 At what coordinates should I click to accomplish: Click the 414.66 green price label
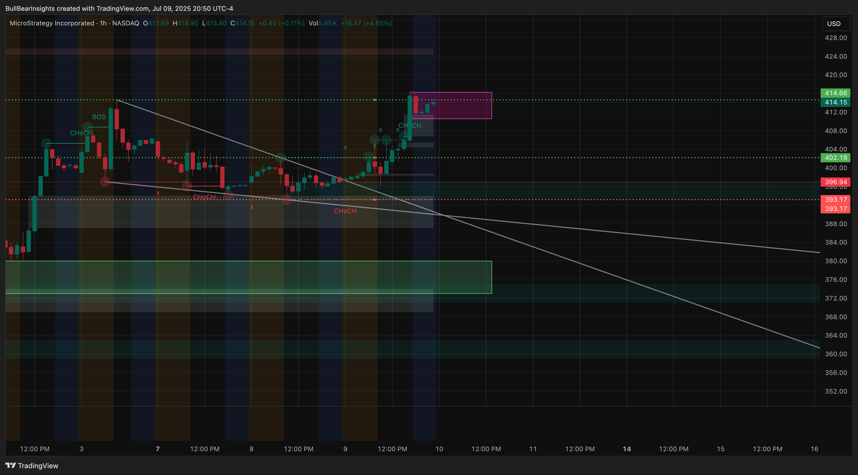[835, 93]
